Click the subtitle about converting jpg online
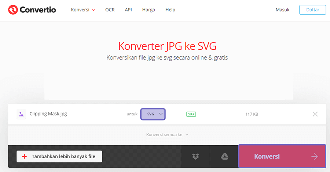This screenshot has width=330, height=172. click(167, 58)
